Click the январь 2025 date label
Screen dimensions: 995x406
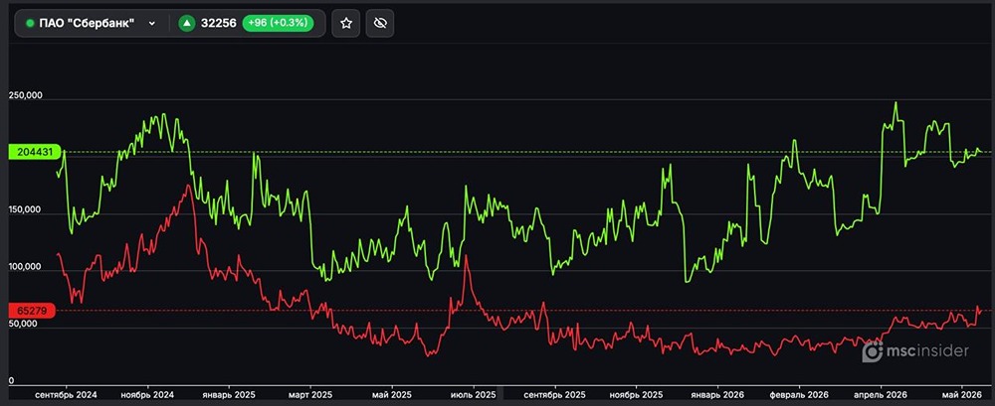click(x=228, y=395)
